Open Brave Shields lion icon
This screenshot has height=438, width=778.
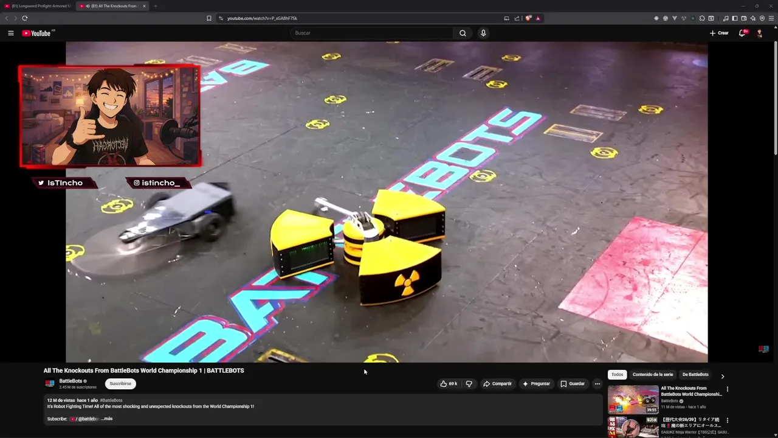[x=528, y=18]
